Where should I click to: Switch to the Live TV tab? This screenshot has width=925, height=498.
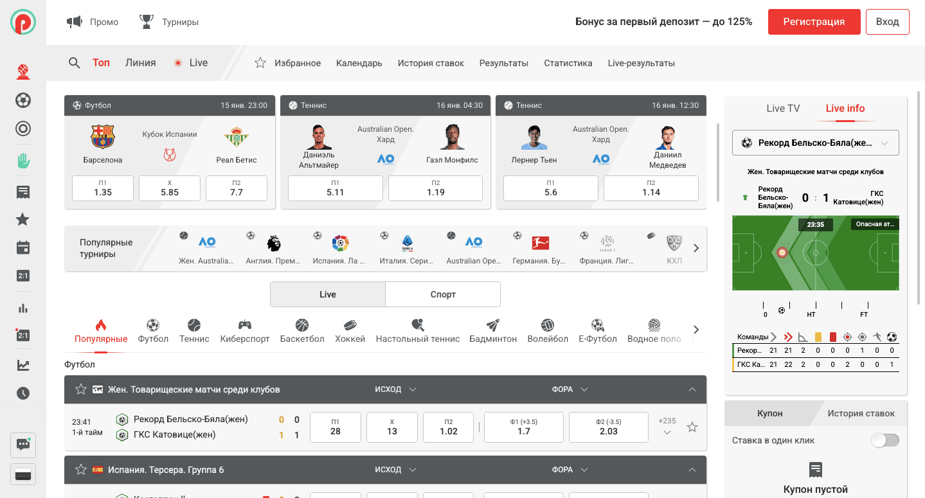(783, 109)
